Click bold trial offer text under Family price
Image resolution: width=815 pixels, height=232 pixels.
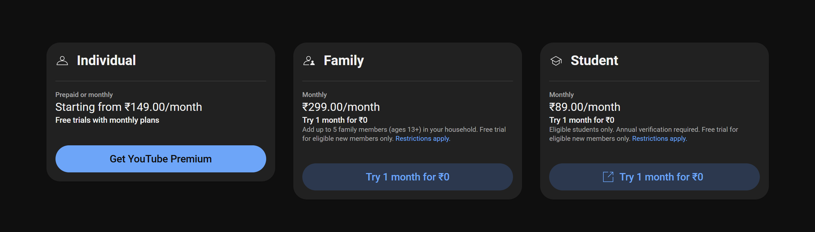[x=335, y=120]
